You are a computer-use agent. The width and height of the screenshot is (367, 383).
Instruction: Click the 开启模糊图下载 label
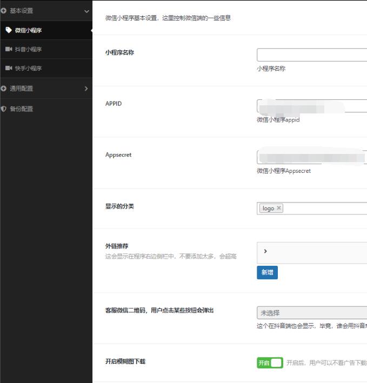pyautogui.click(x=125, y=361)
